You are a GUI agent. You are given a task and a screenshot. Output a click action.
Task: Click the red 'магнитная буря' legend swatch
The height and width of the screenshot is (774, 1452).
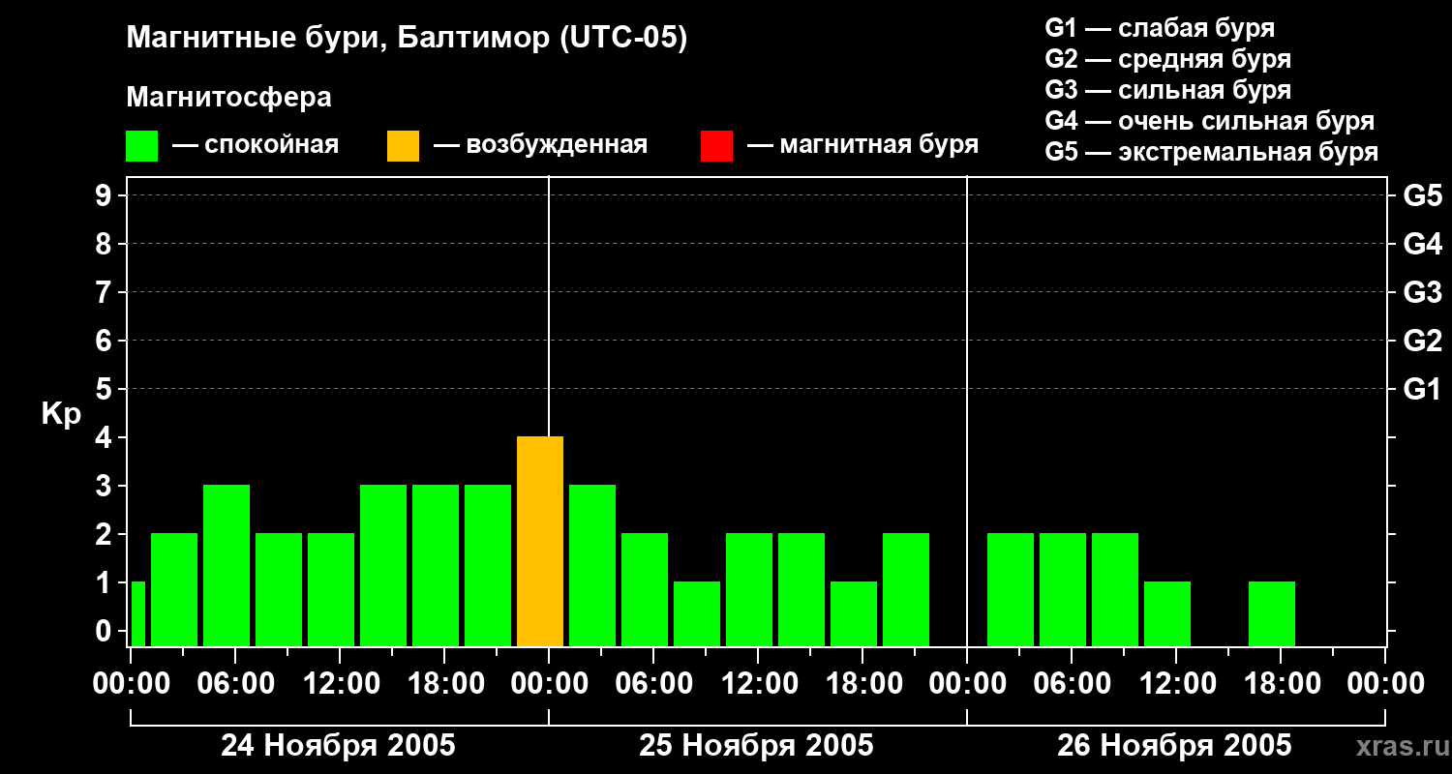716,146
